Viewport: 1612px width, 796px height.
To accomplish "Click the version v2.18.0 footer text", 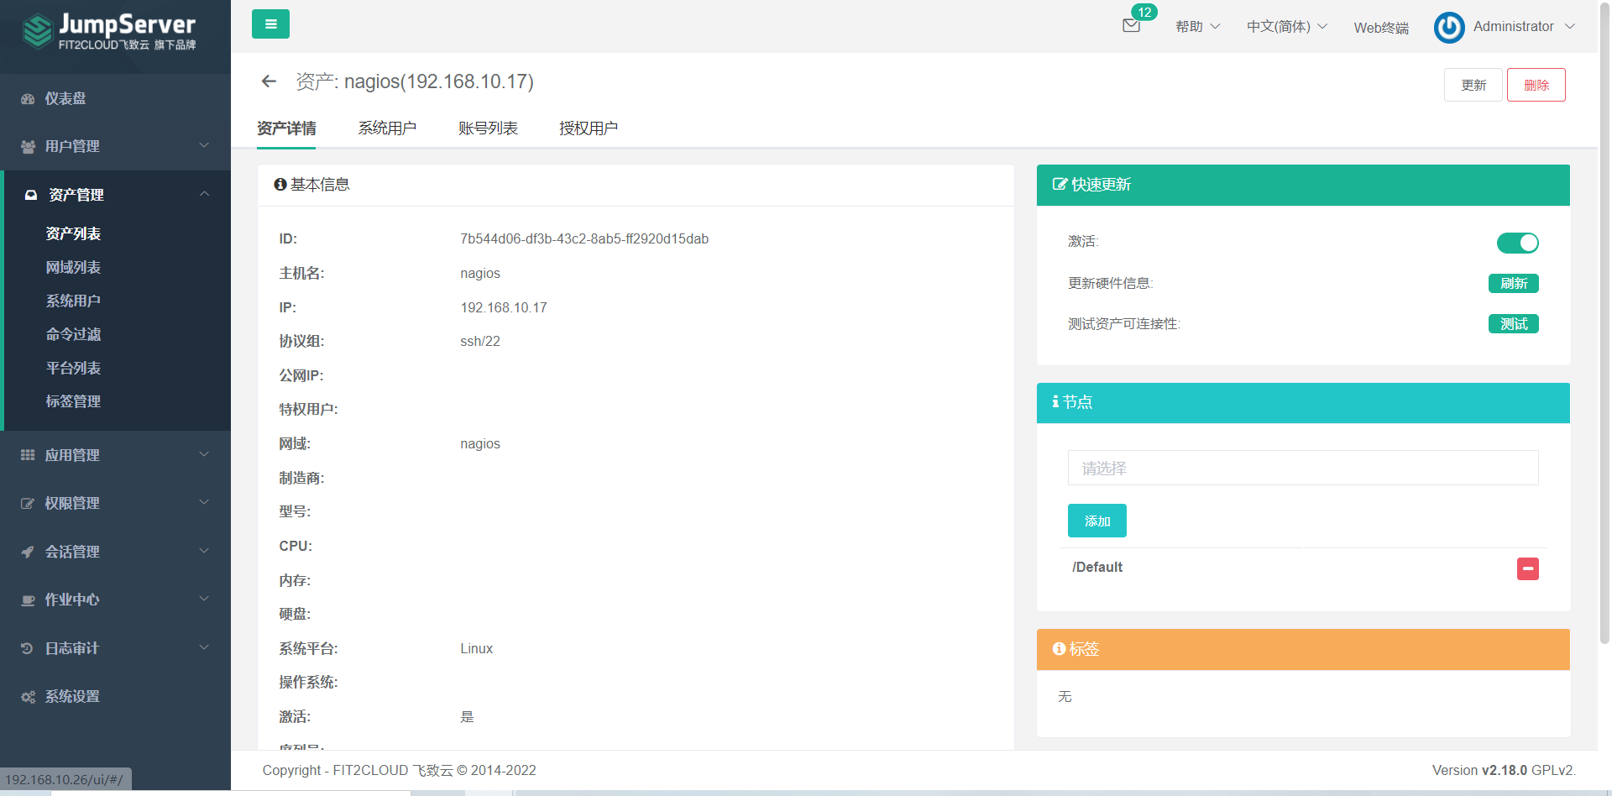I will 1505,770.
